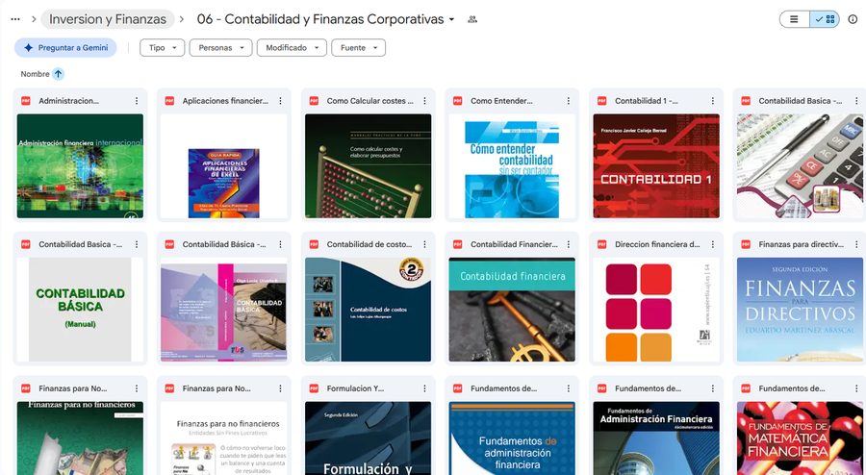Click PDF icon of Finanzas para directiv file
This screenshot has height=475, width=866.
point(746,244)
